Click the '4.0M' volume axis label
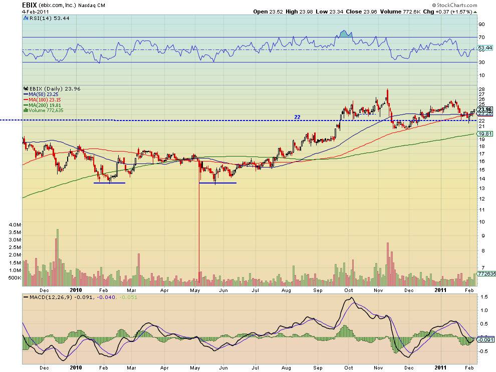Viewport: 496px width, 372px height. point(15,225)
